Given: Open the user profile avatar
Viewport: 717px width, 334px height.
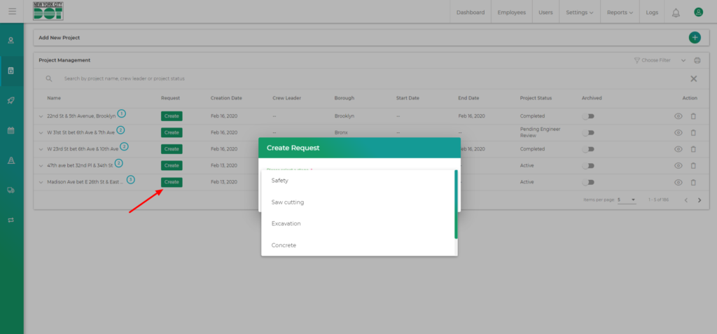Looking at the screenshot, I should pos(697,13).
